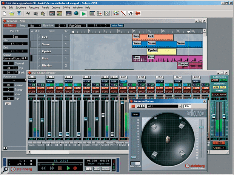Click the File button in SurroundPanner

point(187,106)
